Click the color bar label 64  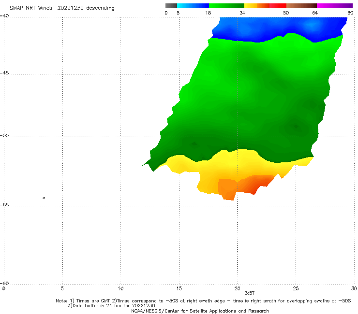[x=315, y=13]
